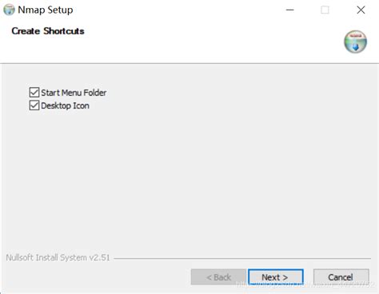The height and width of the screenshot is (294, 379).
Task: Go back using the < Back button
Action: click(x=218, y=277)
